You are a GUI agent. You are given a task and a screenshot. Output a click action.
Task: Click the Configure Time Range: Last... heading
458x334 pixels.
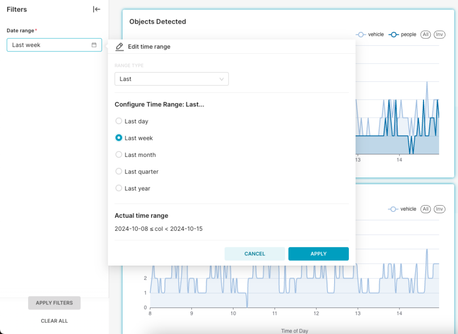coord(160,105)
